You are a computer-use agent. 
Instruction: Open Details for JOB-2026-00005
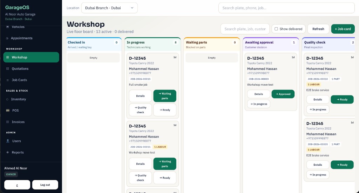318,165
